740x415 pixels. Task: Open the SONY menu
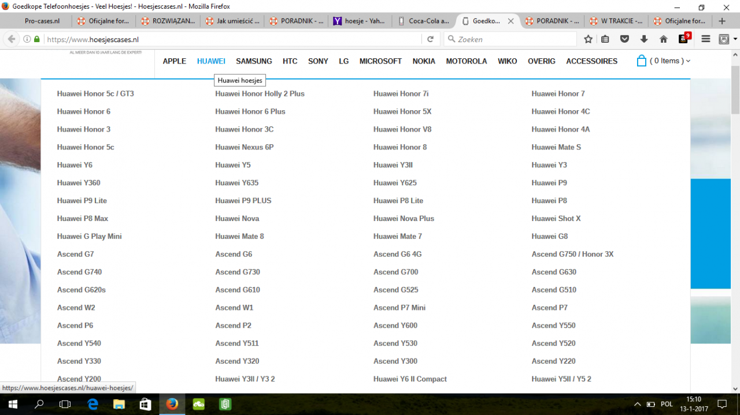point(318,61)
